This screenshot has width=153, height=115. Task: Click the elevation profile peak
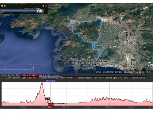pos(42,82)
